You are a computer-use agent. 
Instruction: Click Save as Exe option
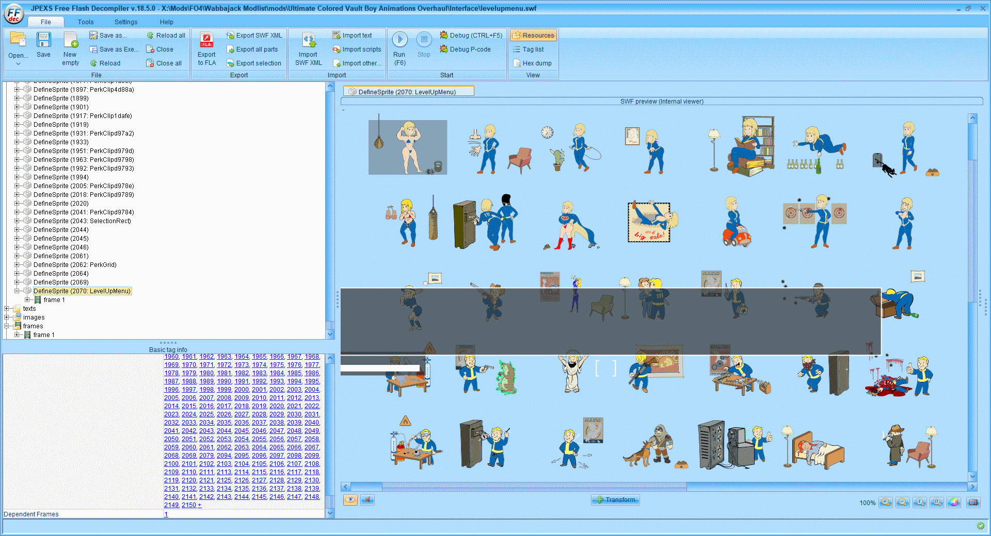(114, 49)
